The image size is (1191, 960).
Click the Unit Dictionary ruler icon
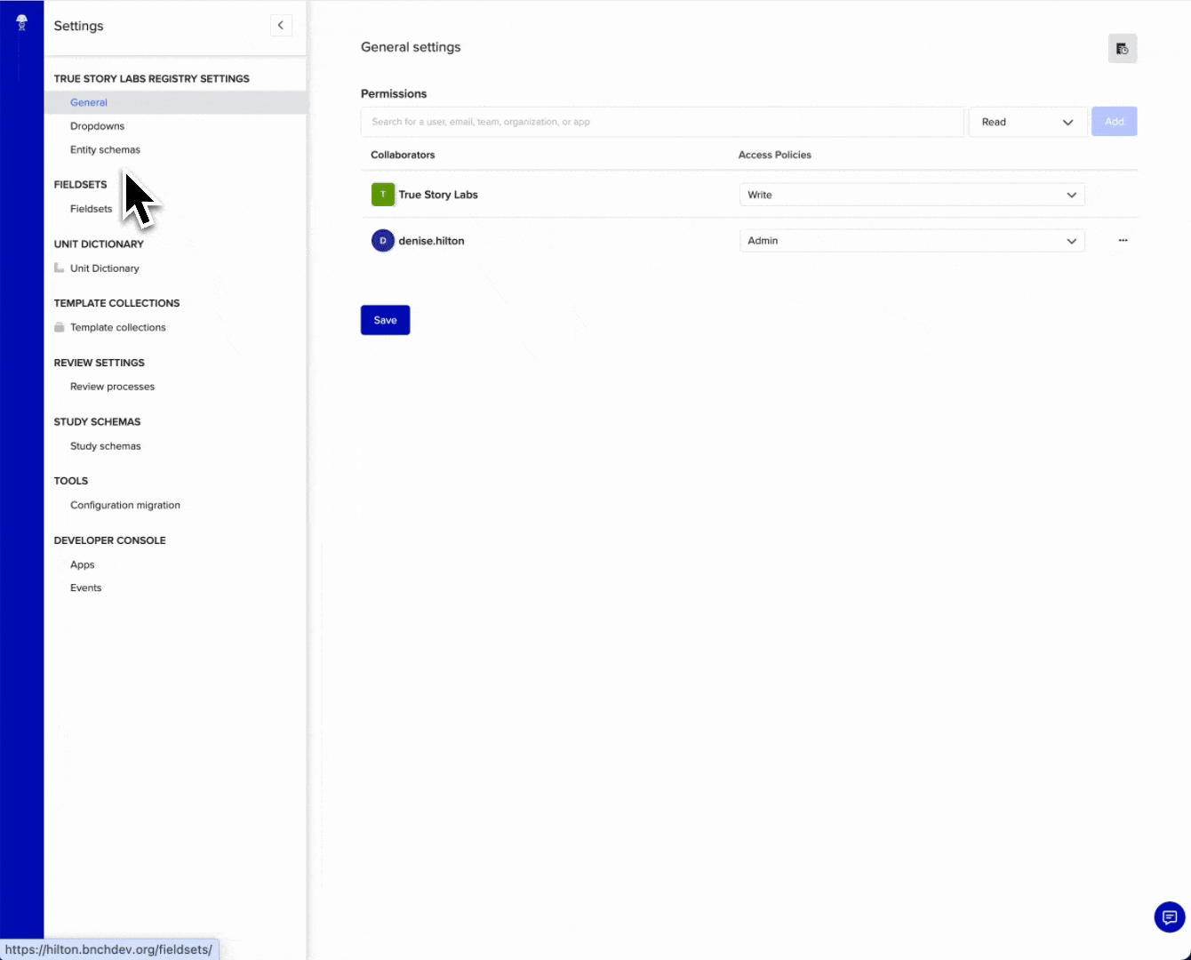click(59, 268)
